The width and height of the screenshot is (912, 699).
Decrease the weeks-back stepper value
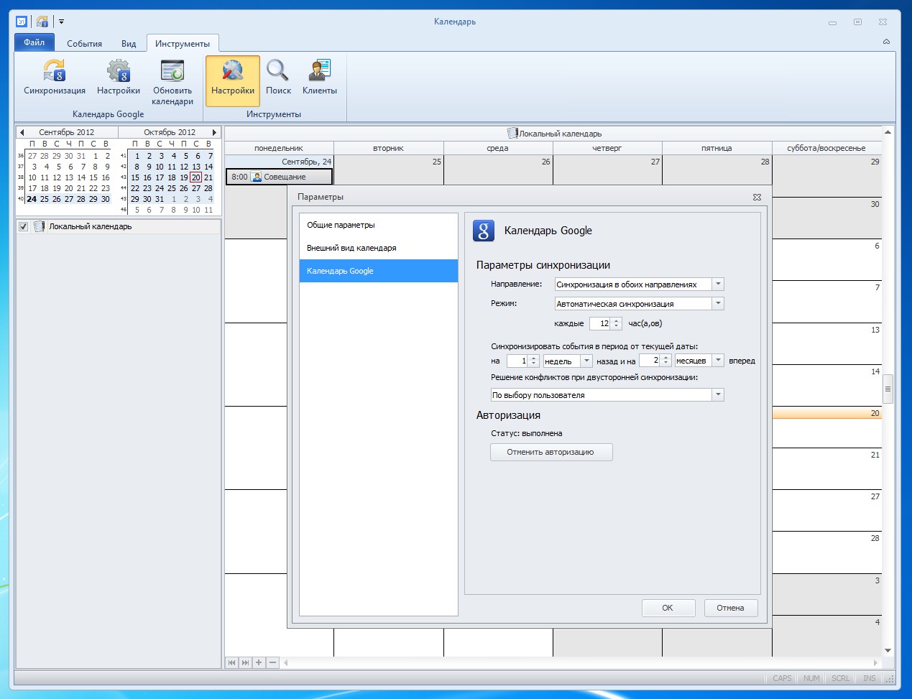pos(534,364)
